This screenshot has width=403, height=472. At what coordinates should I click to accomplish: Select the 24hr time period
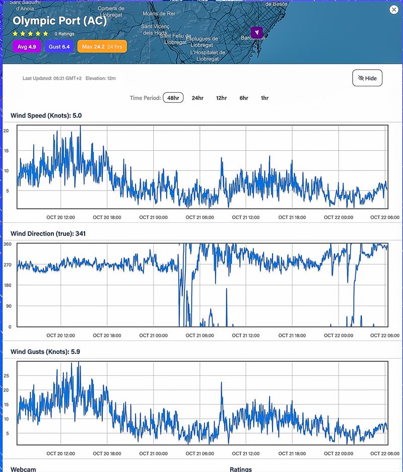pos(197,98)
